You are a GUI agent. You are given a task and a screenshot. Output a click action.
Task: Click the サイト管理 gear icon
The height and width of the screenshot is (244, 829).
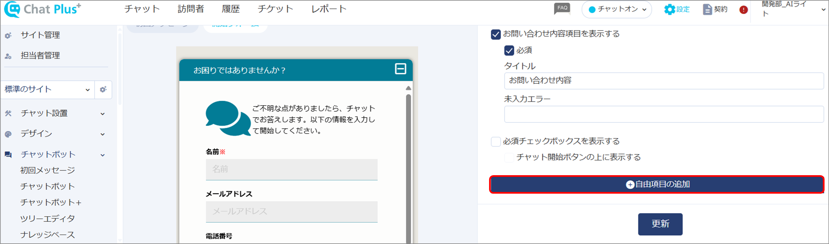pos(8,36)
